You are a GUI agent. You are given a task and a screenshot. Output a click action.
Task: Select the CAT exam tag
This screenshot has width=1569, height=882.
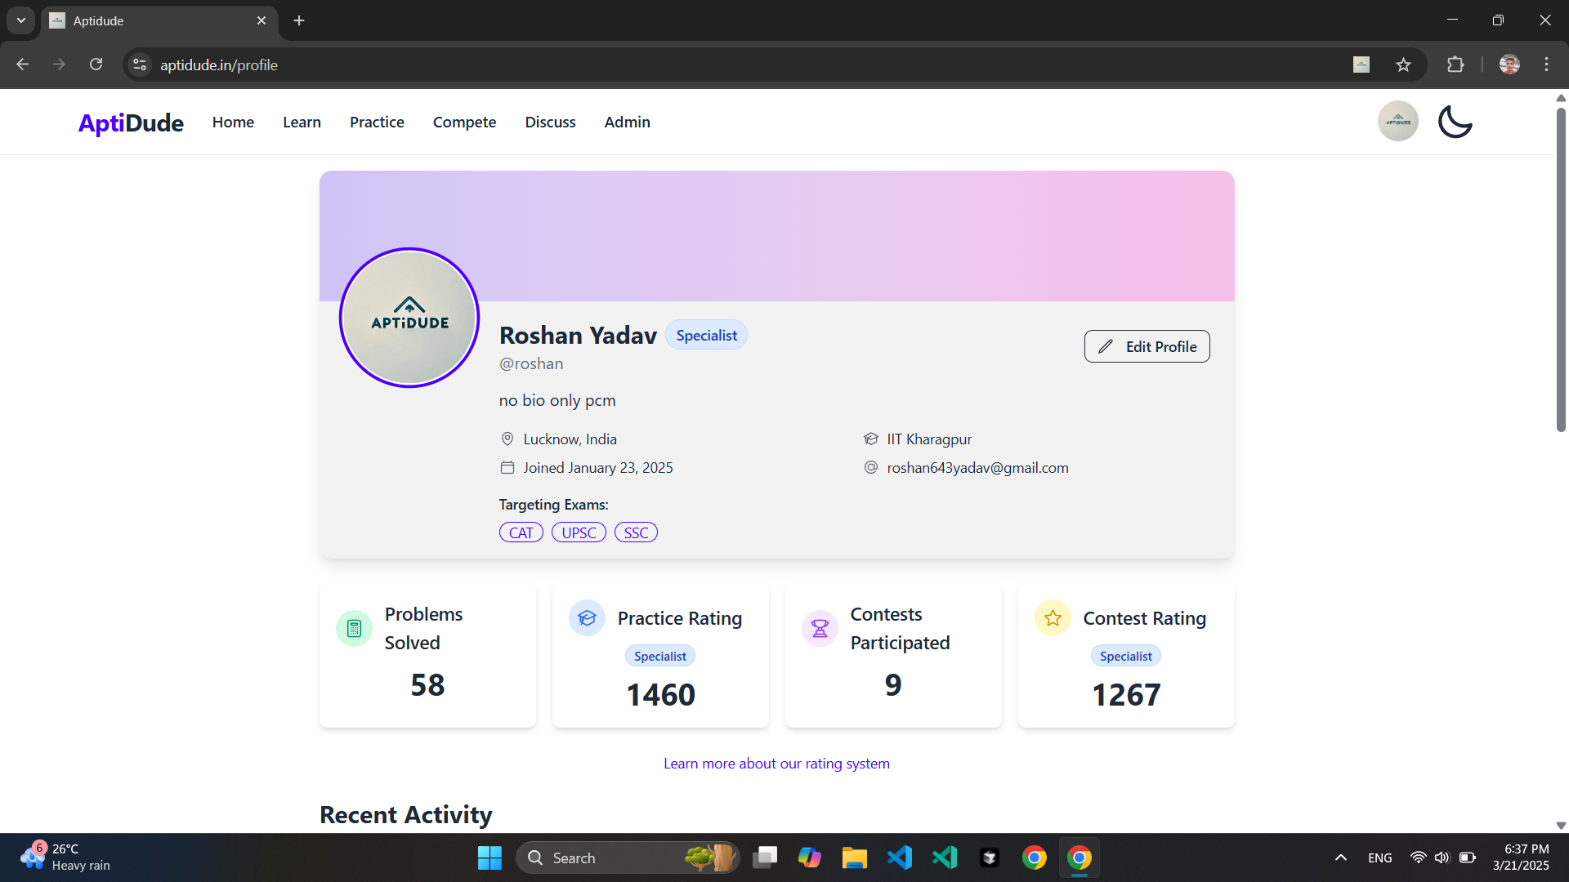click(x=521, y=532)
